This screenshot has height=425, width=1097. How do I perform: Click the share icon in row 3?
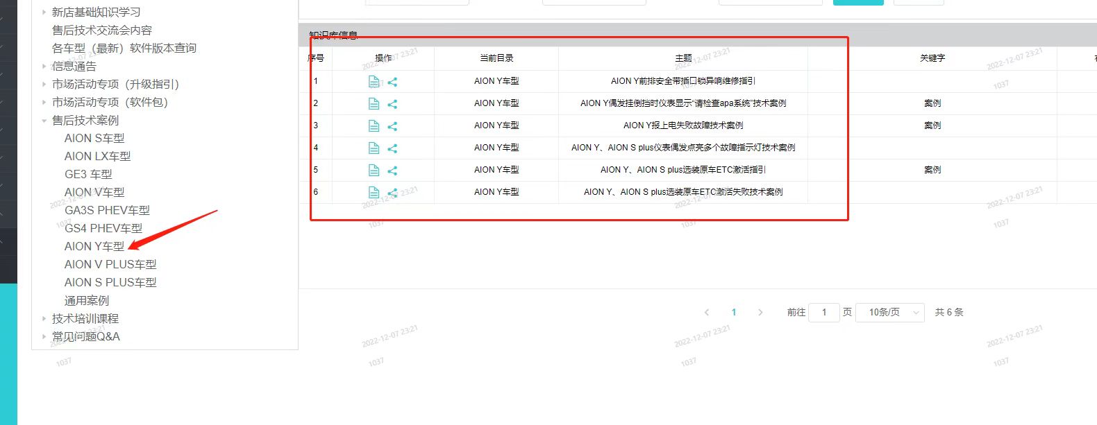click(392, 126)
